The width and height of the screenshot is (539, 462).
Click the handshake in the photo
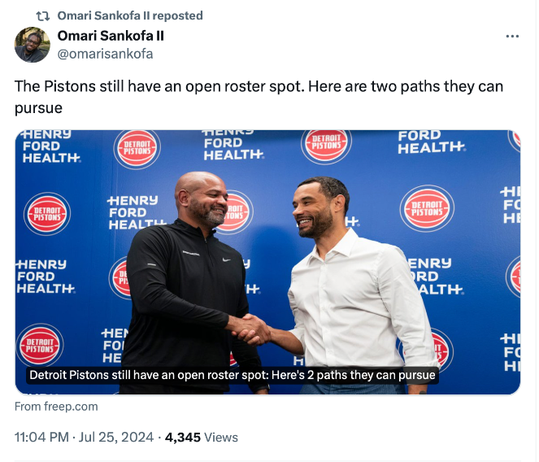click(250, 328)
